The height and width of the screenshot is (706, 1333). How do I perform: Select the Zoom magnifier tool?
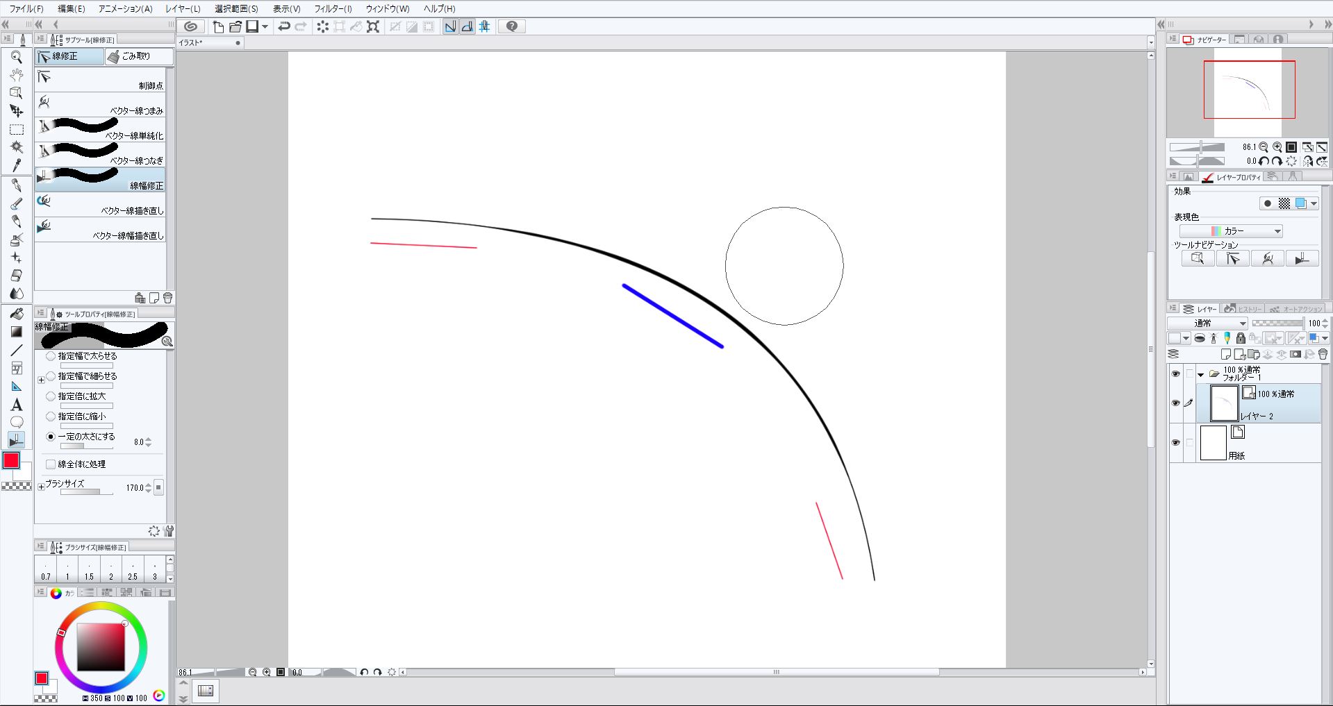pos(17,57)
